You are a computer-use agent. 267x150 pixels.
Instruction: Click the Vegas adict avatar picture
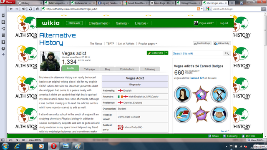[50, 61]
